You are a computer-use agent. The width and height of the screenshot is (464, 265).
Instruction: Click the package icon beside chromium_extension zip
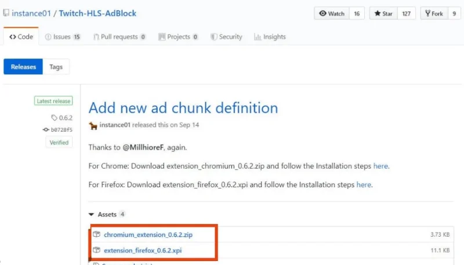tap(96, 234)
